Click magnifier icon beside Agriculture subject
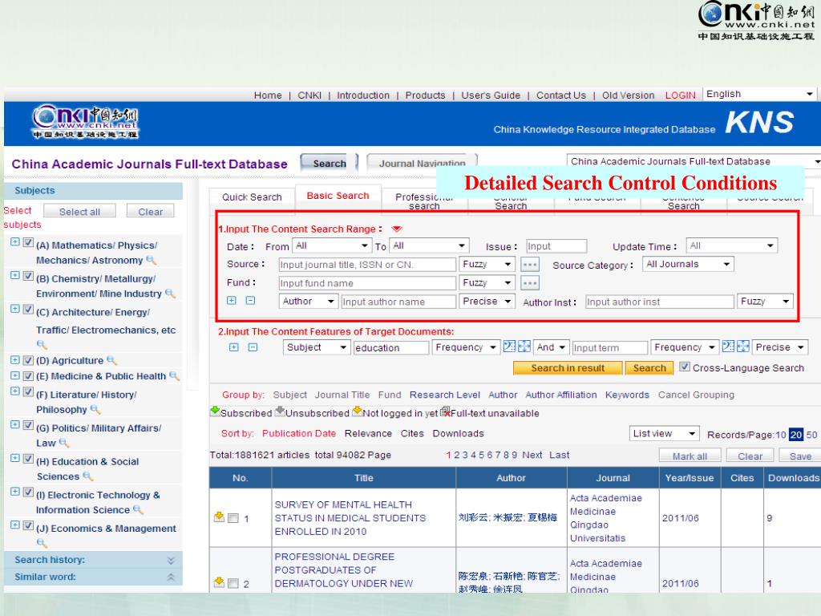 [111, 360]
